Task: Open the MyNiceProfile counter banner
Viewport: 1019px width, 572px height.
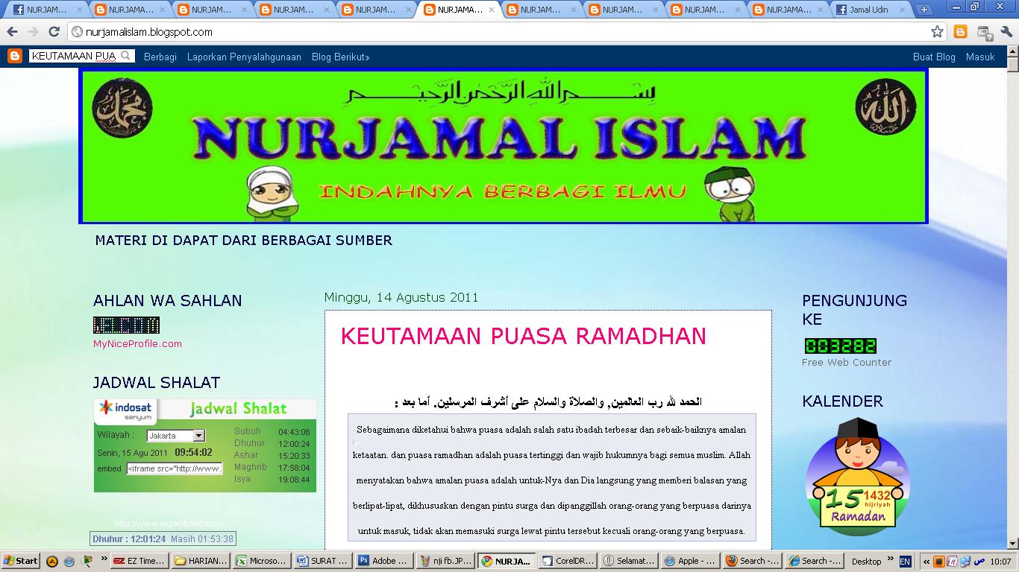Action: (127, 325)
